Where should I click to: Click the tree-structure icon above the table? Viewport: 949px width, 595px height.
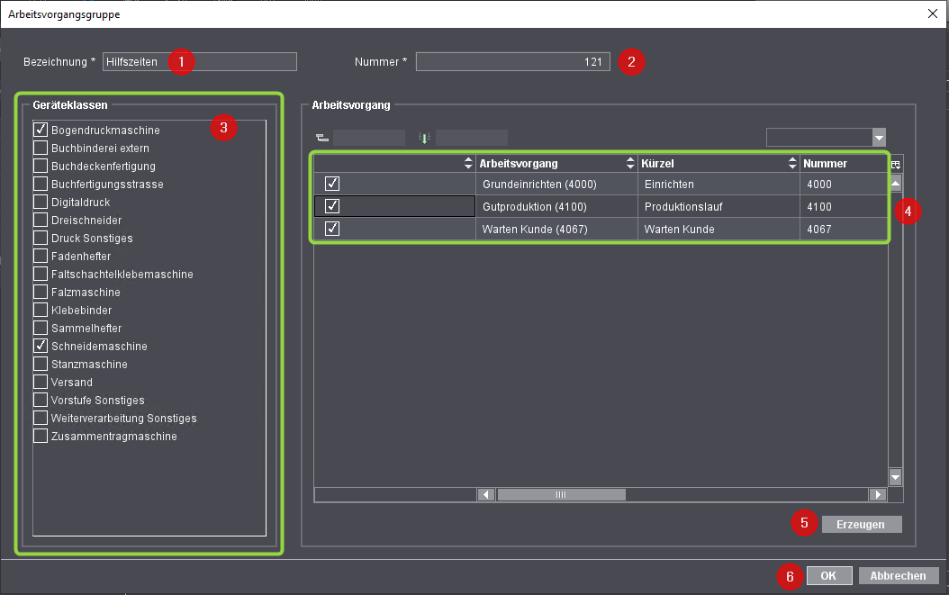pos(322,139)
